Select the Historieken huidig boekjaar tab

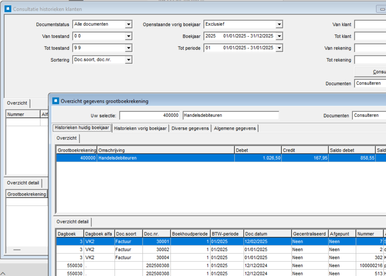82,128
